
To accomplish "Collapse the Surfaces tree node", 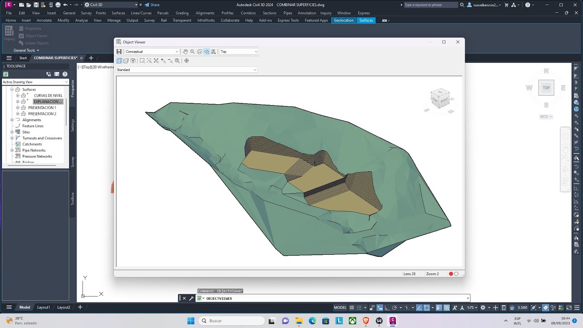I will (x=12, y=89).
